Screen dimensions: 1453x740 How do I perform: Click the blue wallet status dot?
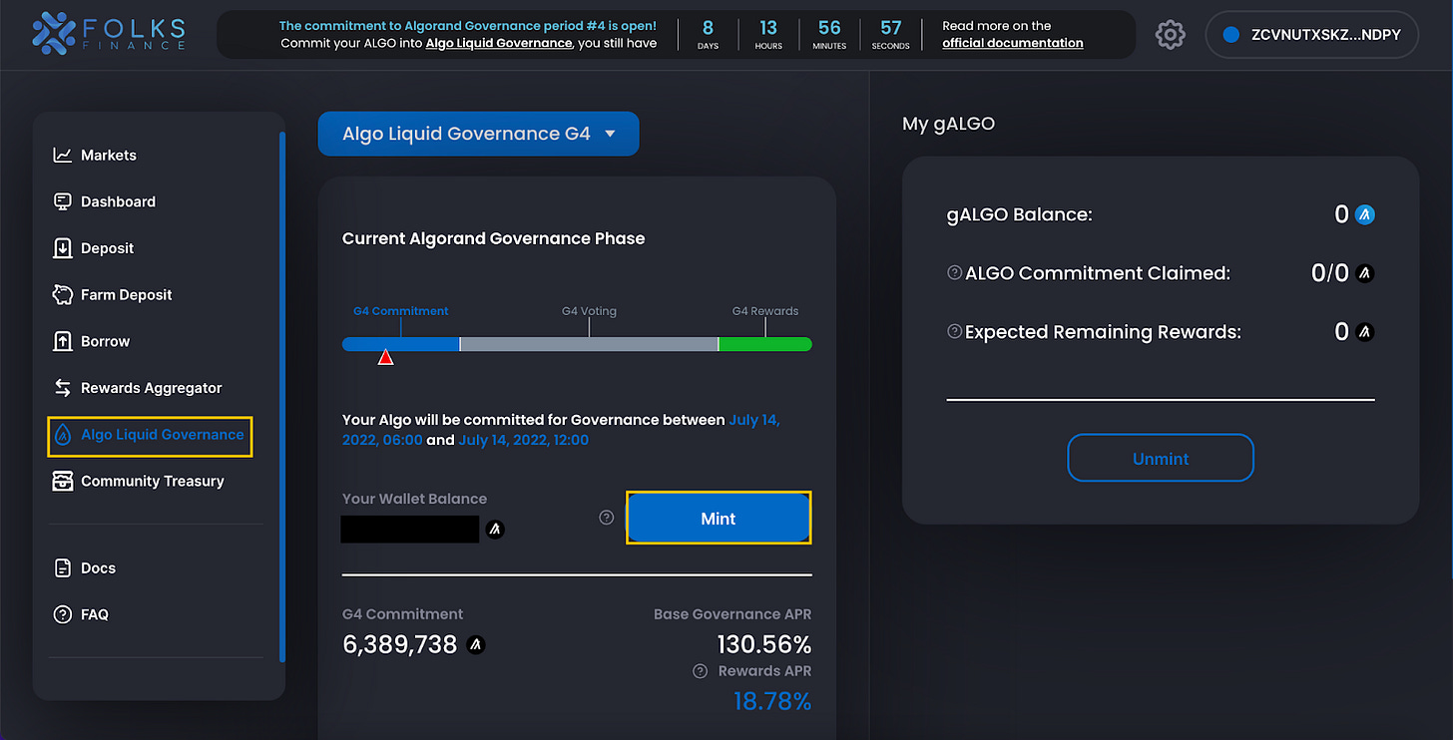click(x=1230, y=35)
